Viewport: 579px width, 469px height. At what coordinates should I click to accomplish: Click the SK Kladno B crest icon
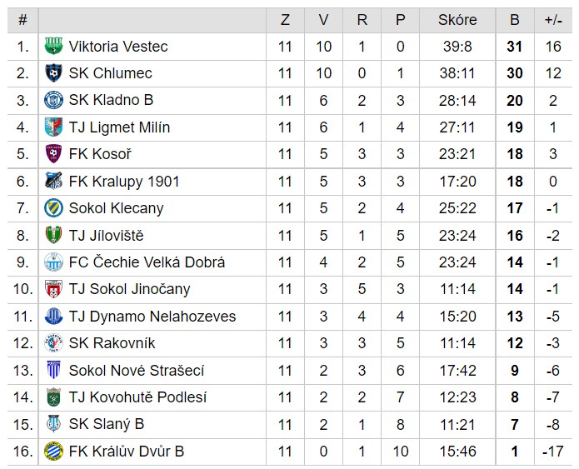tap(53, 100)
